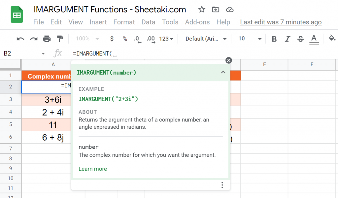The height and width of the screenshot is (198, 338).
Task: Toggle bold formatting
Action: (274, 39)
